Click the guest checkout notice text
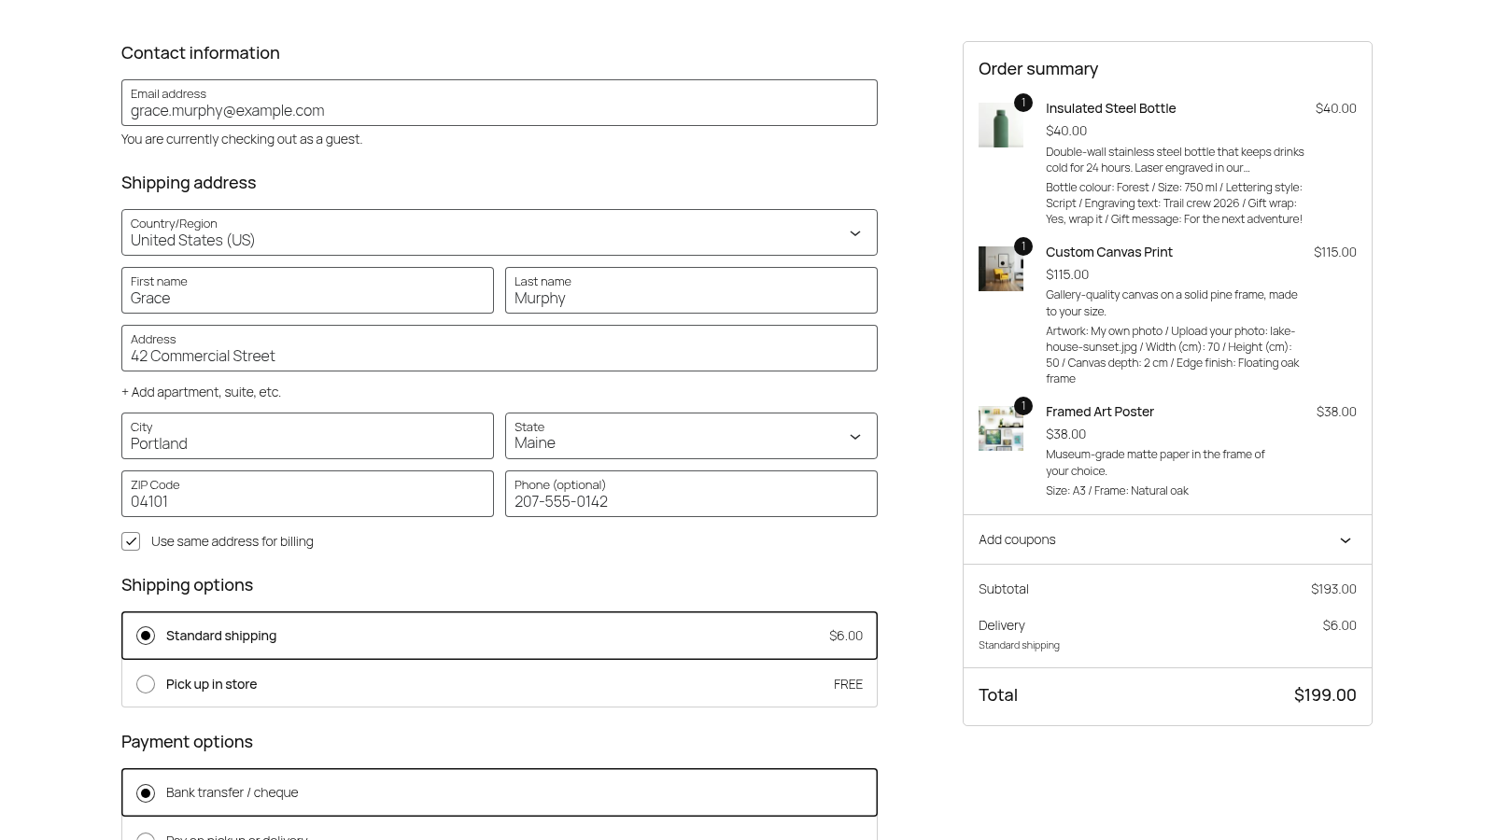The width and height of the screenshot is (1494, 840). click(x=242, y=139)
